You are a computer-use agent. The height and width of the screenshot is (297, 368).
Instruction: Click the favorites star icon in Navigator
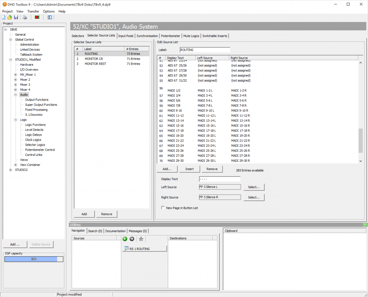click(141, 239)
